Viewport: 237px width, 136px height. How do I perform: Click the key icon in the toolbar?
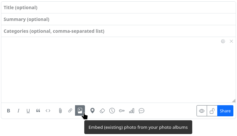pos(122,111)
